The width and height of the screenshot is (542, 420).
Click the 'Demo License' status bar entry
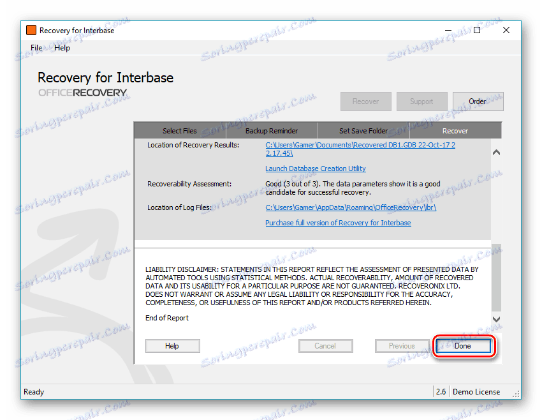coord(476,392)
